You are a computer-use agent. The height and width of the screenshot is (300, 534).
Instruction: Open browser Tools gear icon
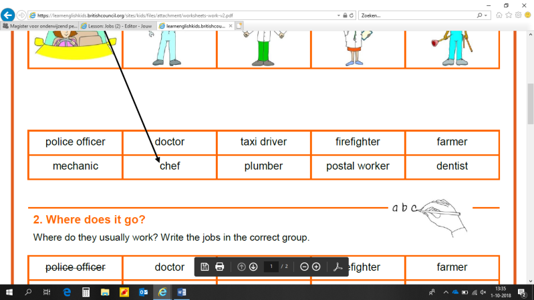pyautogui.click(x=519, y=15)
